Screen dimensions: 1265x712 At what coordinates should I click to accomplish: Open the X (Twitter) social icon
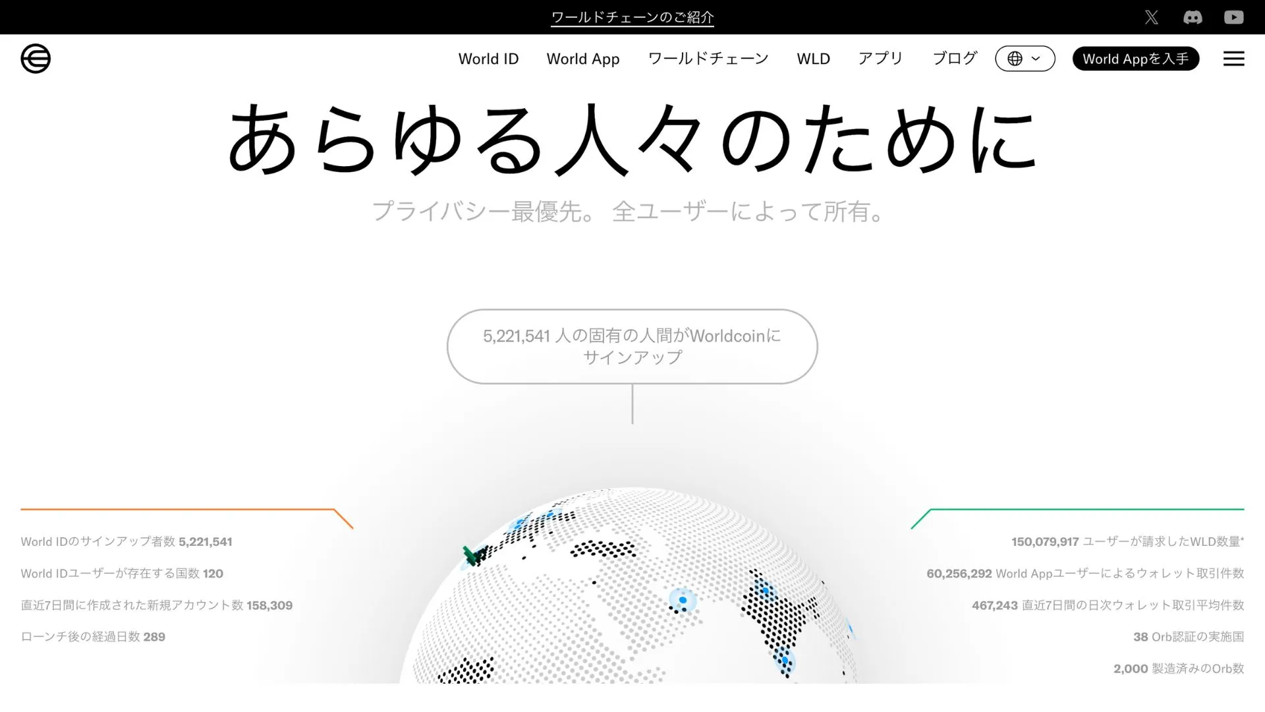point(1151,17)
